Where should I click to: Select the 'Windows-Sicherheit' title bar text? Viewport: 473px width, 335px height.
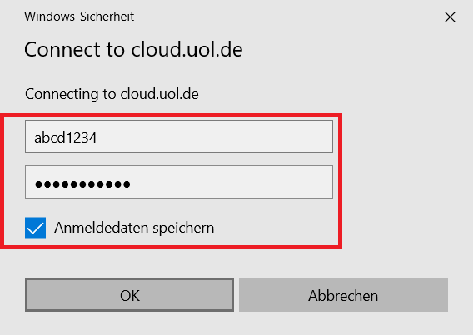79,17
